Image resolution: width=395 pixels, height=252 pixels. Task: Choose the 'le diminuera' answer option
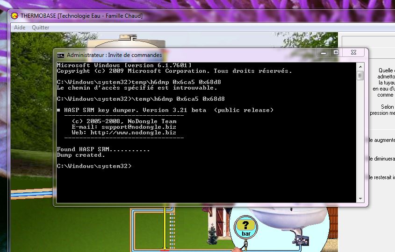[381, 159]
